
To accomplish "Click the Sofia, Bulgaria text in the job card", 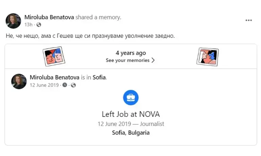I will (x=130, y=133).
